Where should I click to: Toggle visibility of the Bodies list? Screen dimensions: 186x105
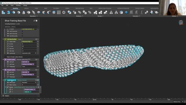click(x=40, y=87)
